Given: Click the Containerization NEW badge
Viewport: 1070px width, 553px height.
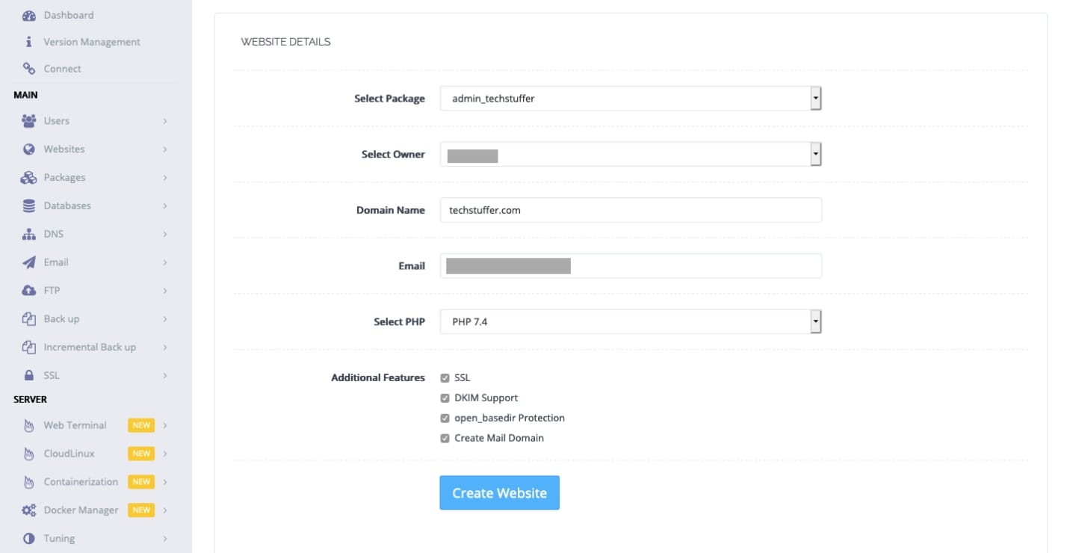Looking at the screenshot, I should click(141, 482).
